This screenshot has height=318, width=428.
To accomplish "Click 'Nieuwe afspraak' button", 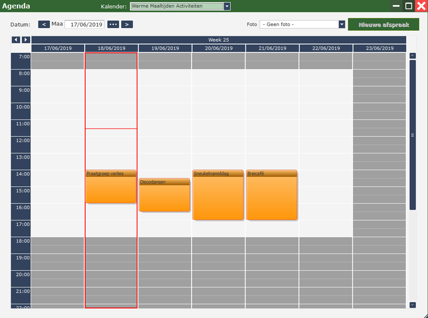I will point(383,24).
